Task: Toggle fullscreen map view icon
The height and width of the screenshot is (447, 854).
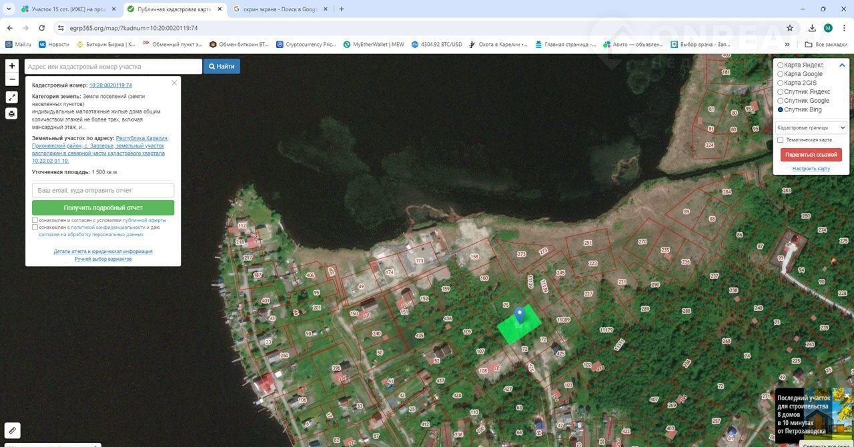Action: tap(12, 97)
